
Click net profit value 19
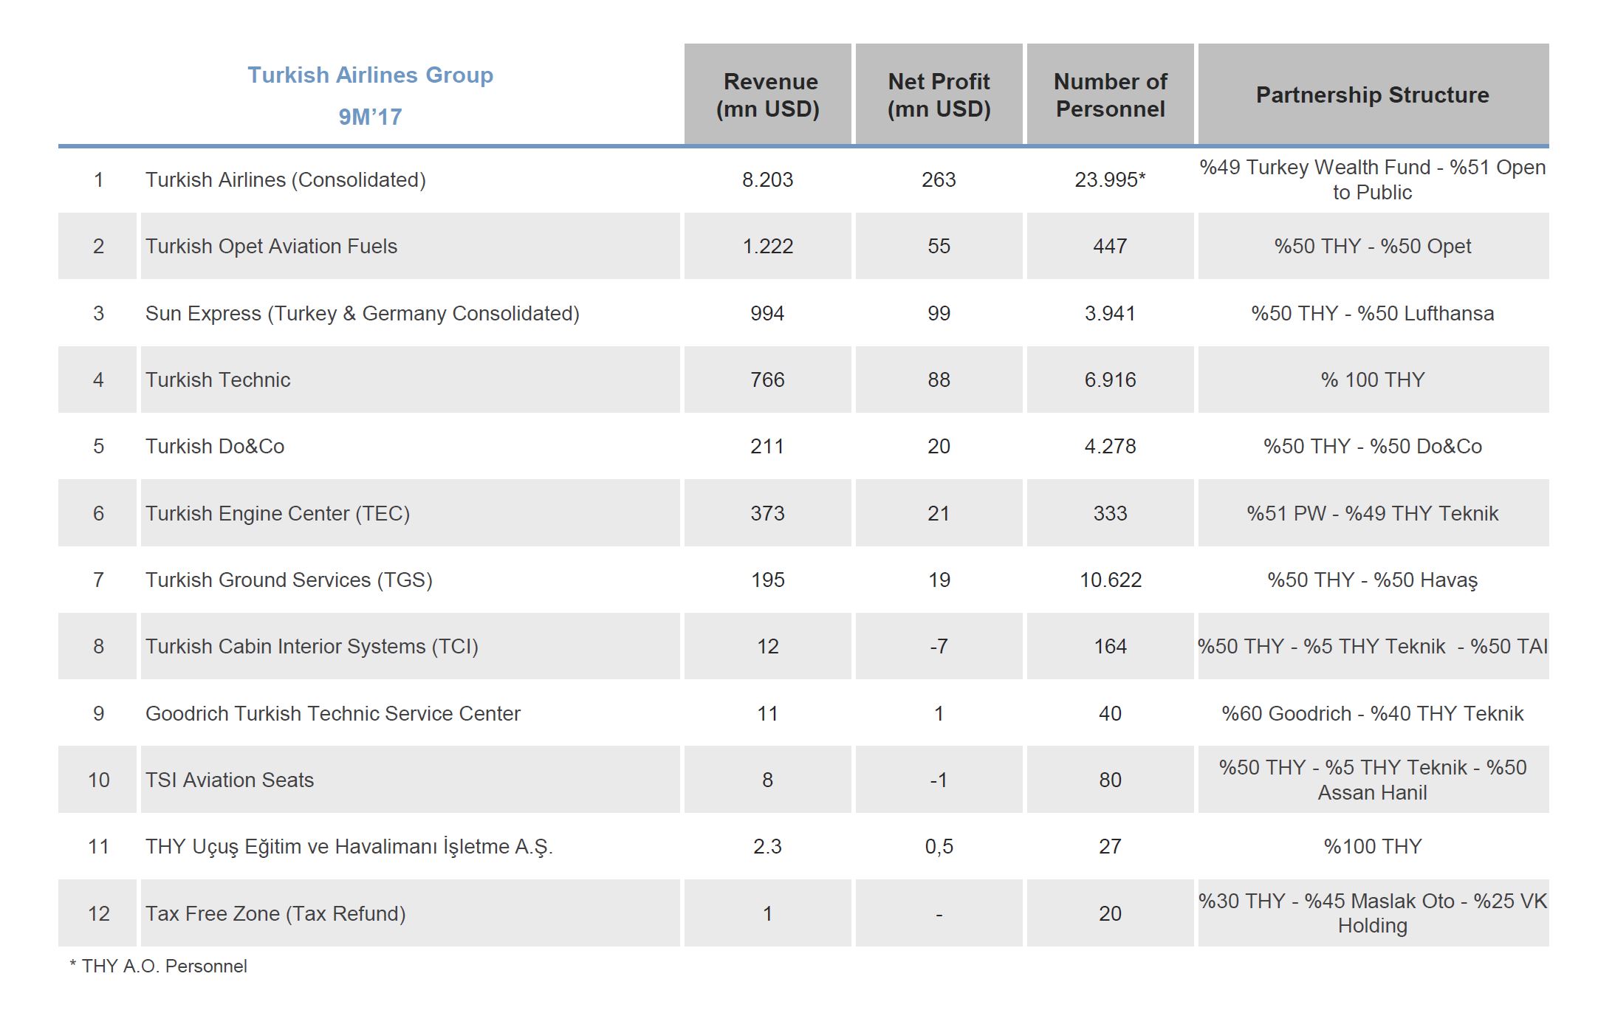pos(939,580)
